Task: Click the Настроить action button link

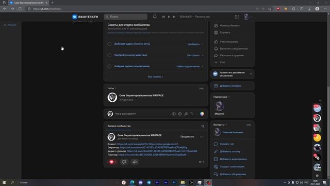Action: 193,55
